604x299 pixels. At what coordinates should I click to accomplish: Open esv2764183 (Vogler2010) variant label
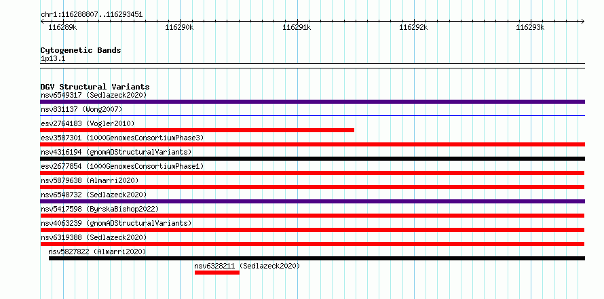tap(88, 123)
